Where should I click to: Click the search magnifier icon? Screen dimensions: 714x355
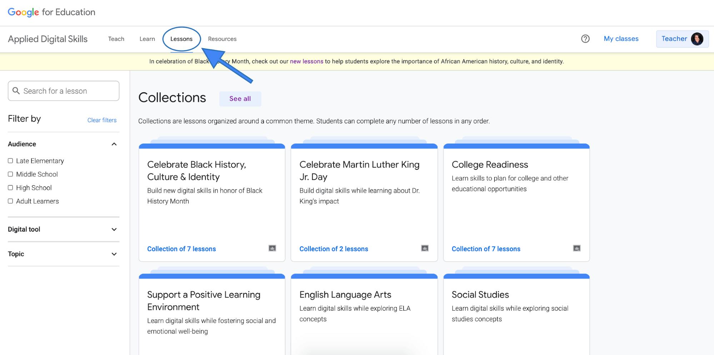click(16, 91)
